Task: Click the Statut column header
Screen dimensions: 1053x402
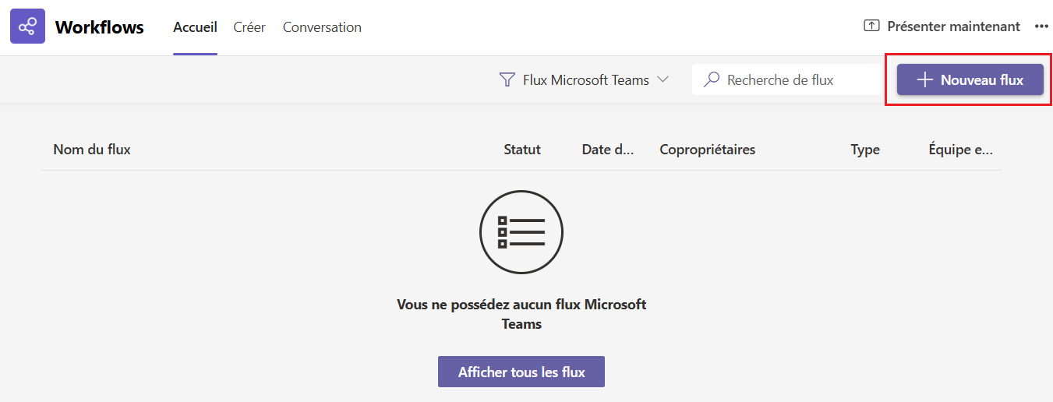Action: click(522, 150)
